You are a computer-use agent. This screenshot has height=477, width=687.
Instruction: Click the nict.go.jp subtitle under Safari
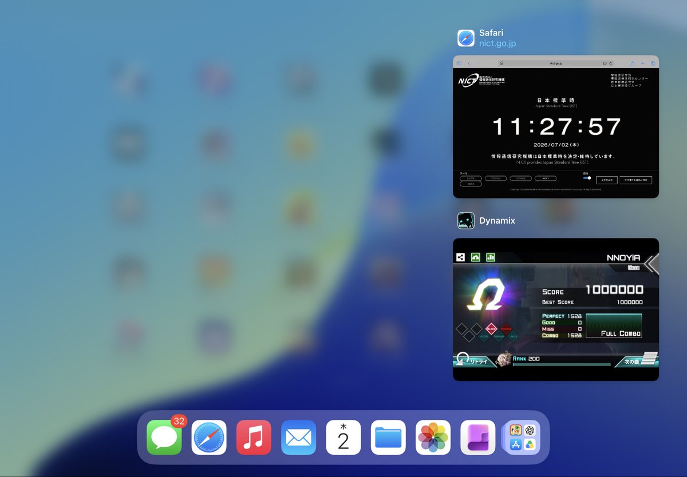[498, 43]
